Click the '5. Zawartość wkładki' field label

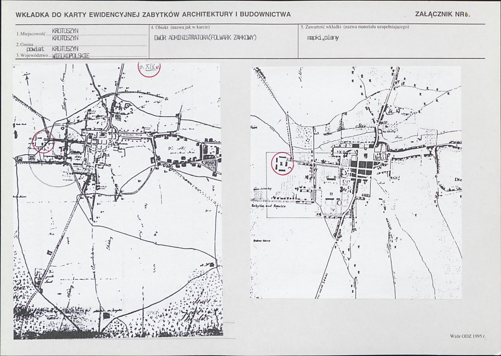[x=321, y=27]
